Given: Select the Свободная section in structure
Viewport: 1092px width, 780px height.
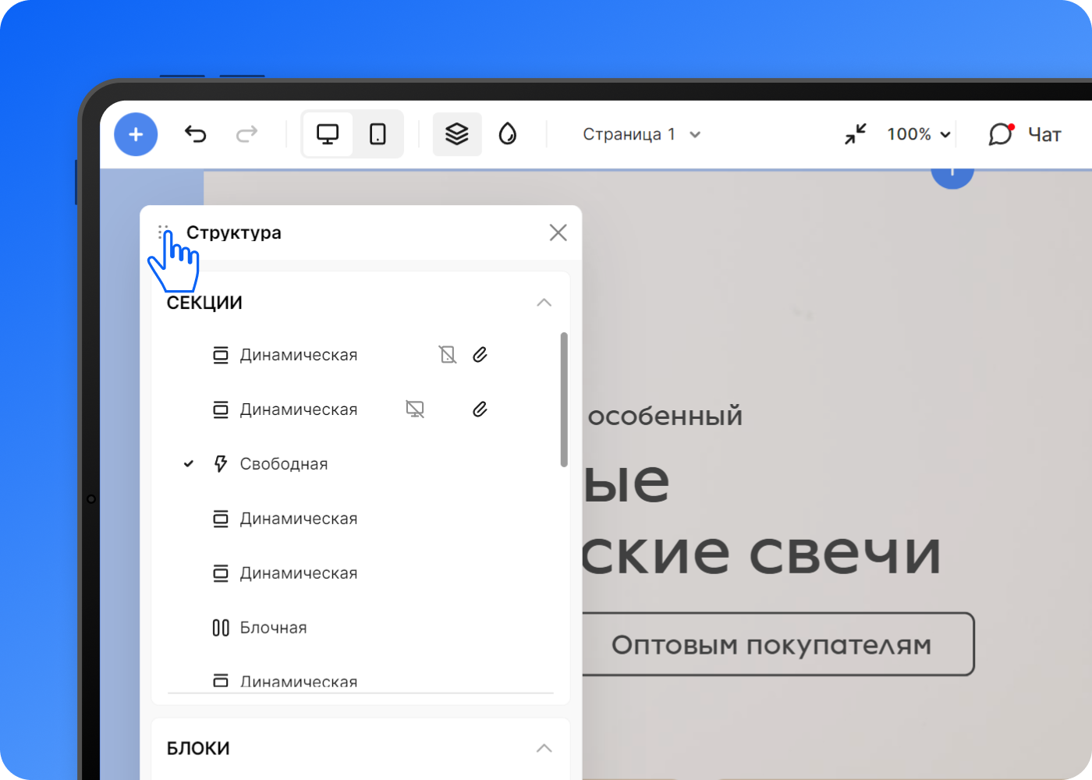Looking at the screenshot, I should [283, 464].
